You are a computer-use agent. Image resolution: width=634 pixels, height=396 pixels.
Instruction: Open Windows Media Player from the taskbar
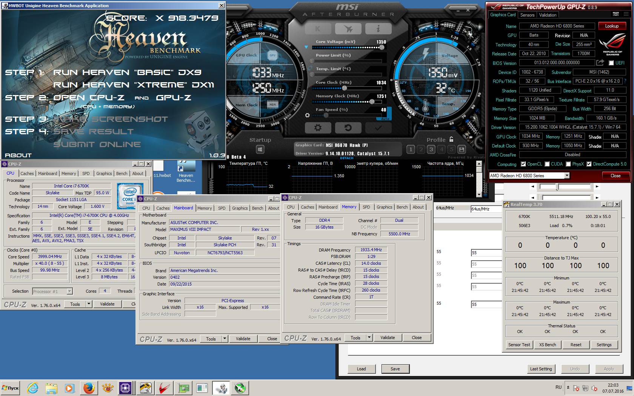click(x=69, y=388)
